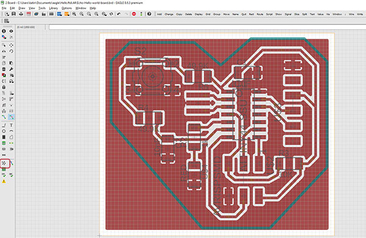Click in the command line input field
Screen dimensions: 366x238
207,27
